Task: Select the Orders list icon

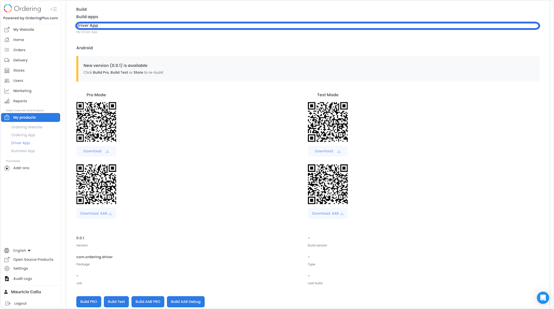Action: pos(7,50)
